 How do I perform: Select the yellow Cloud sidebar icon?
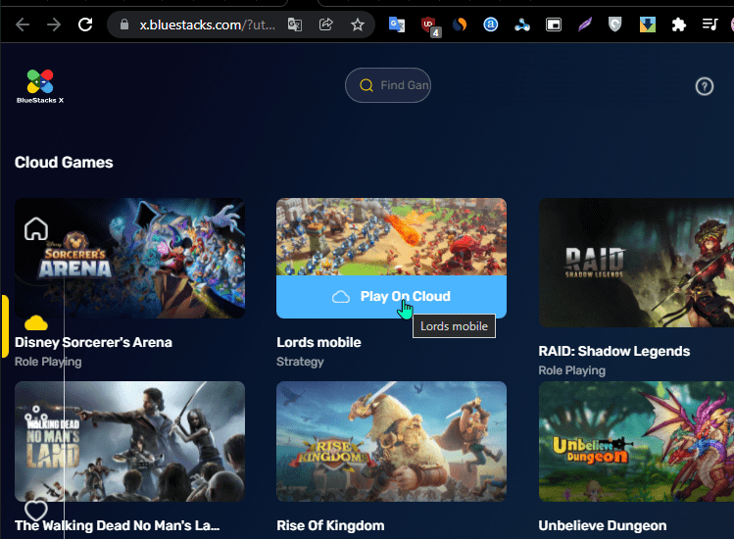pyautogui.click(x=36, y=323)
